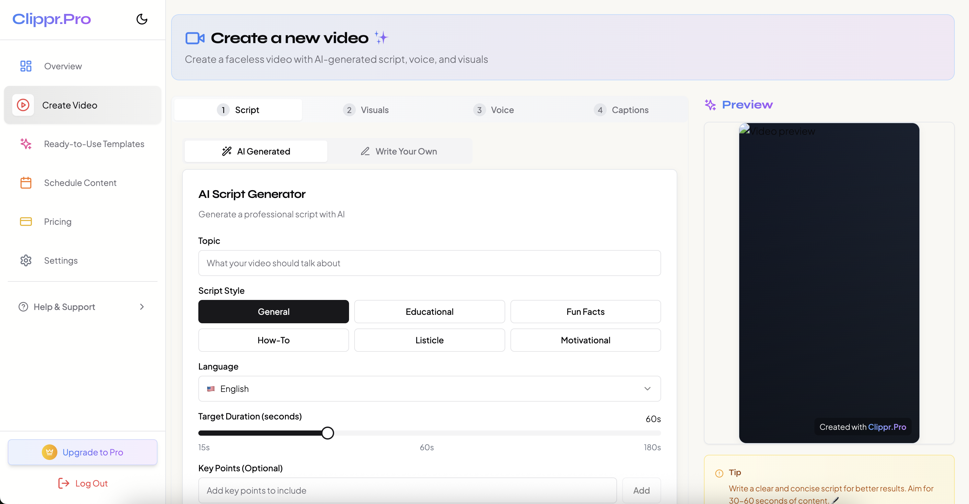This screenshot has height=504, width=969.
Task: Open Settings gear icon
Action: pos(26,260)
